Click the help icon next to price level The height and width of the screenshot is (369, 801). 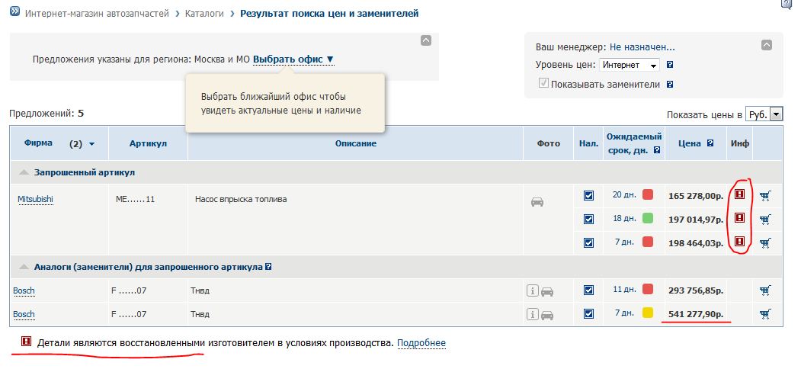[x=670, y=66]
